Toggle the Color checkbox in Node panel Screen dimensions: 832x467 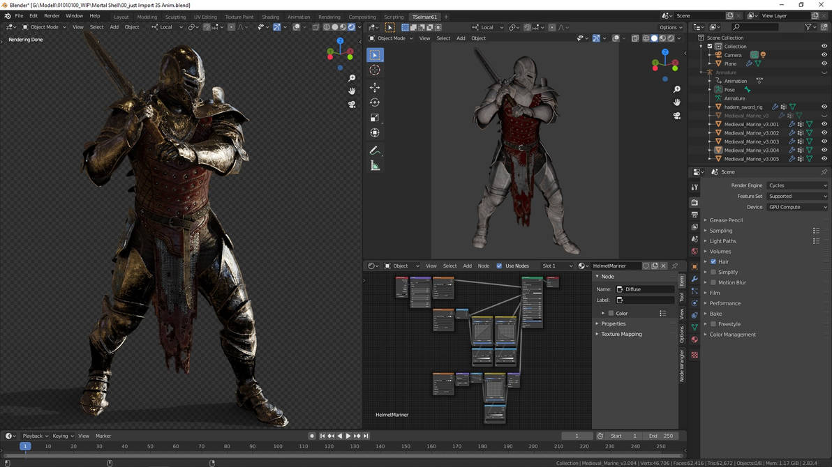pyautogui.click(x=611, y=313)
